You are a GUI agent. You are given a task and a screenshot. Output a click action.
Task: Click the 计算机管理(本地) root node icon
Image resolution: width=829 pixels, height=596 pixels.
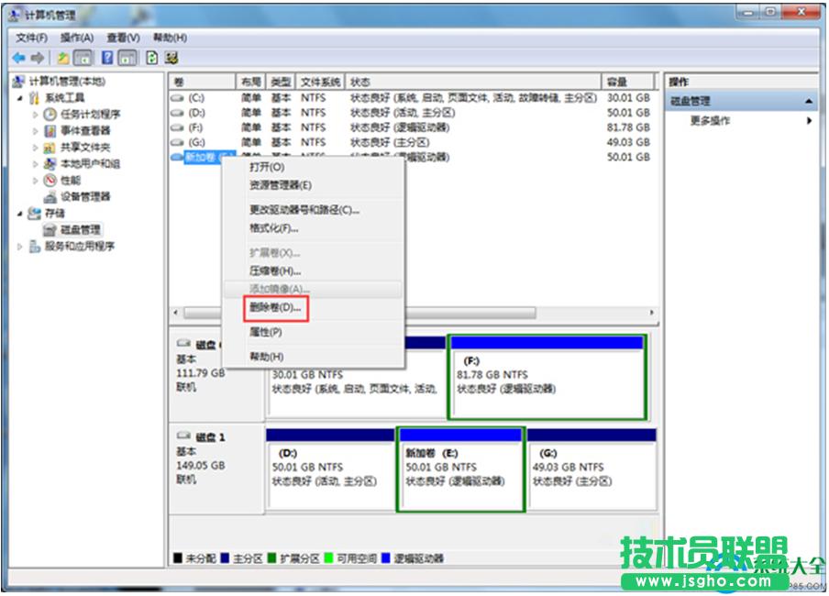(x=18, y=81)
